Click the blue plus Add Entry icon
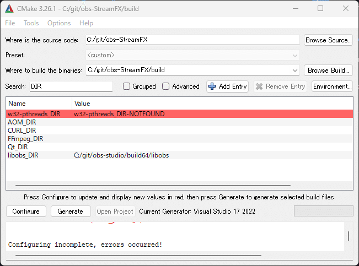The width and height of the screenshot is (359, 266). tap(212, 86)
